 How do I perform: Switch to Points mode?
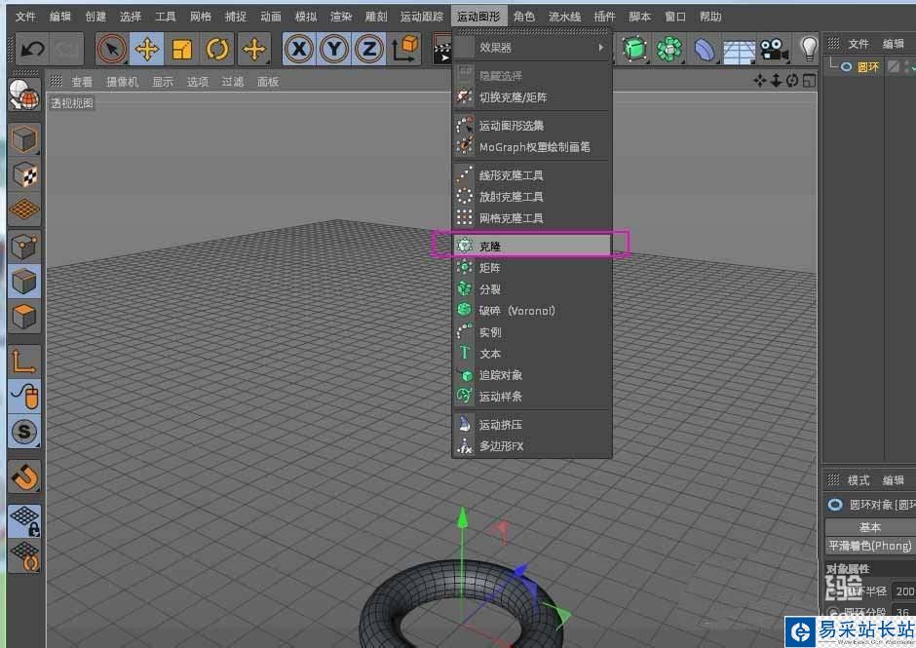click(x=24, y=246)
